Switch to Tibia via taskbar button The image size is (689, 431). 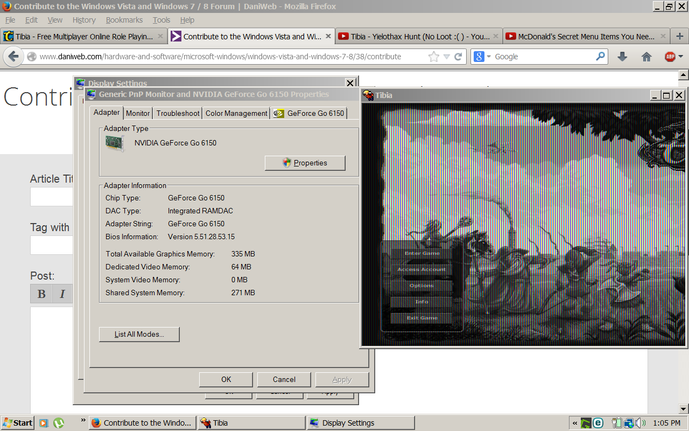[x=252, y=423]
